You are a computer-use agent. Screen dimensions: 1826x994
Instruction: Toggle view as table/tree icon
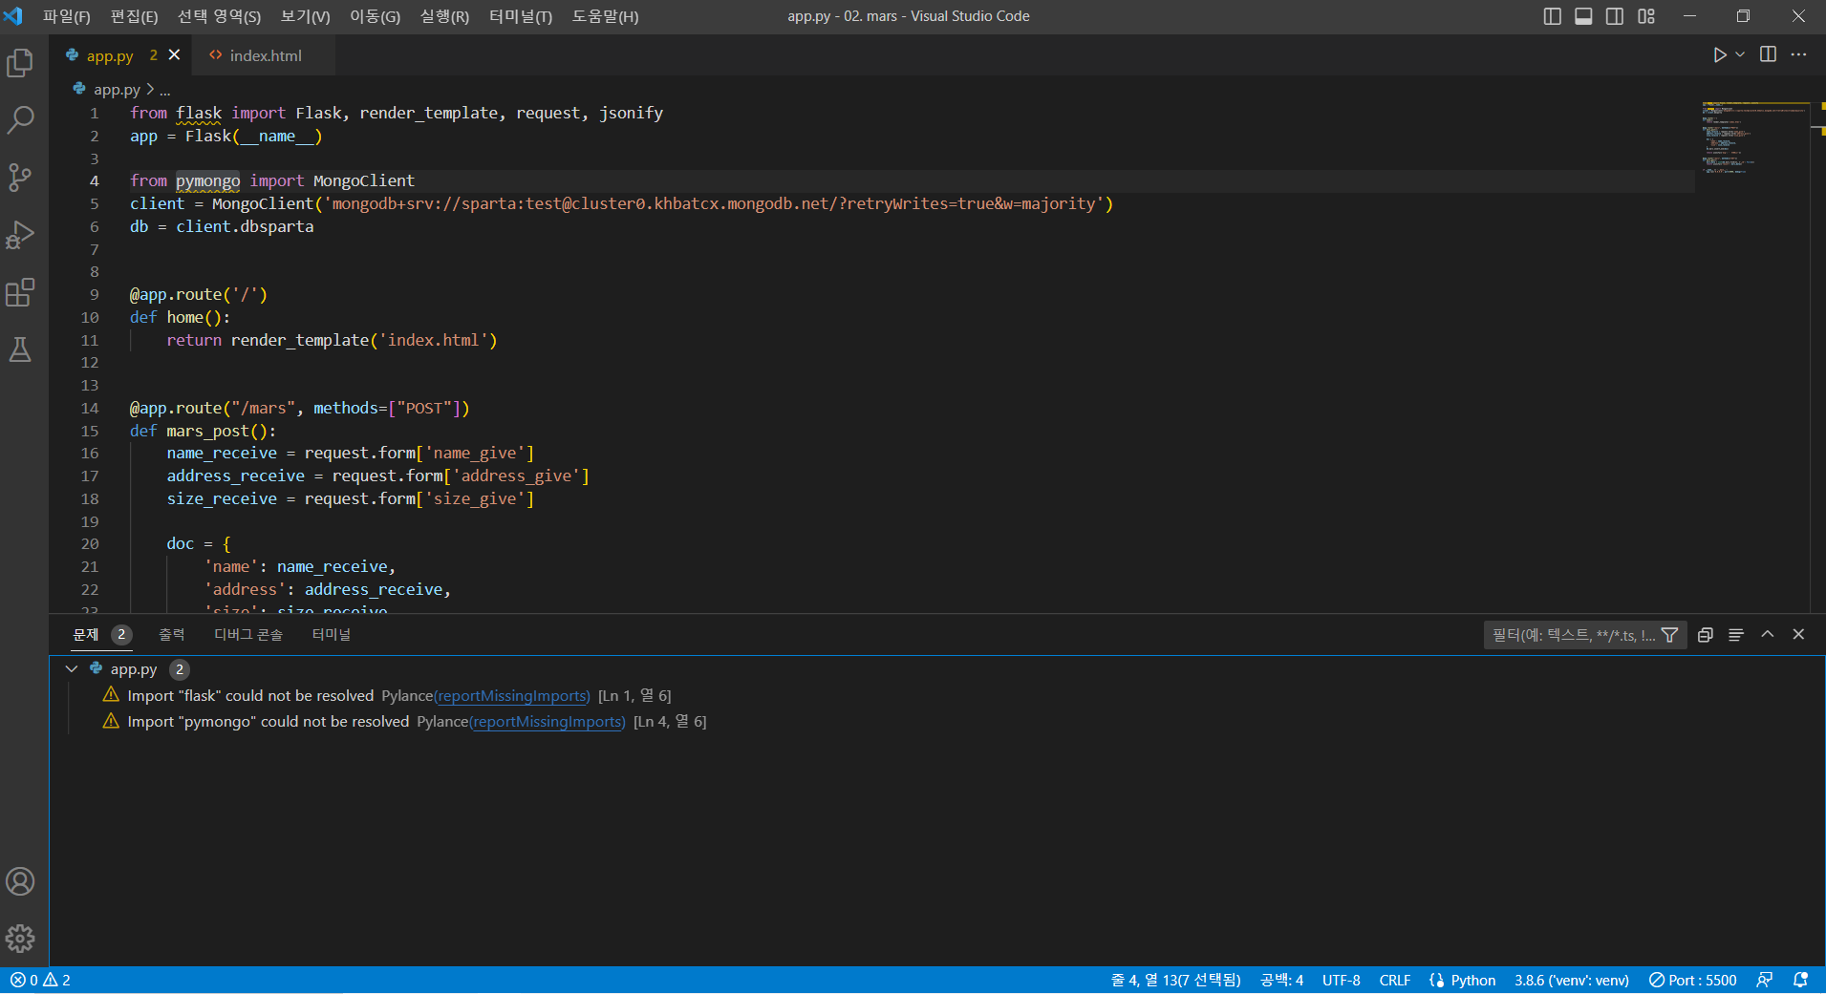1736,635
